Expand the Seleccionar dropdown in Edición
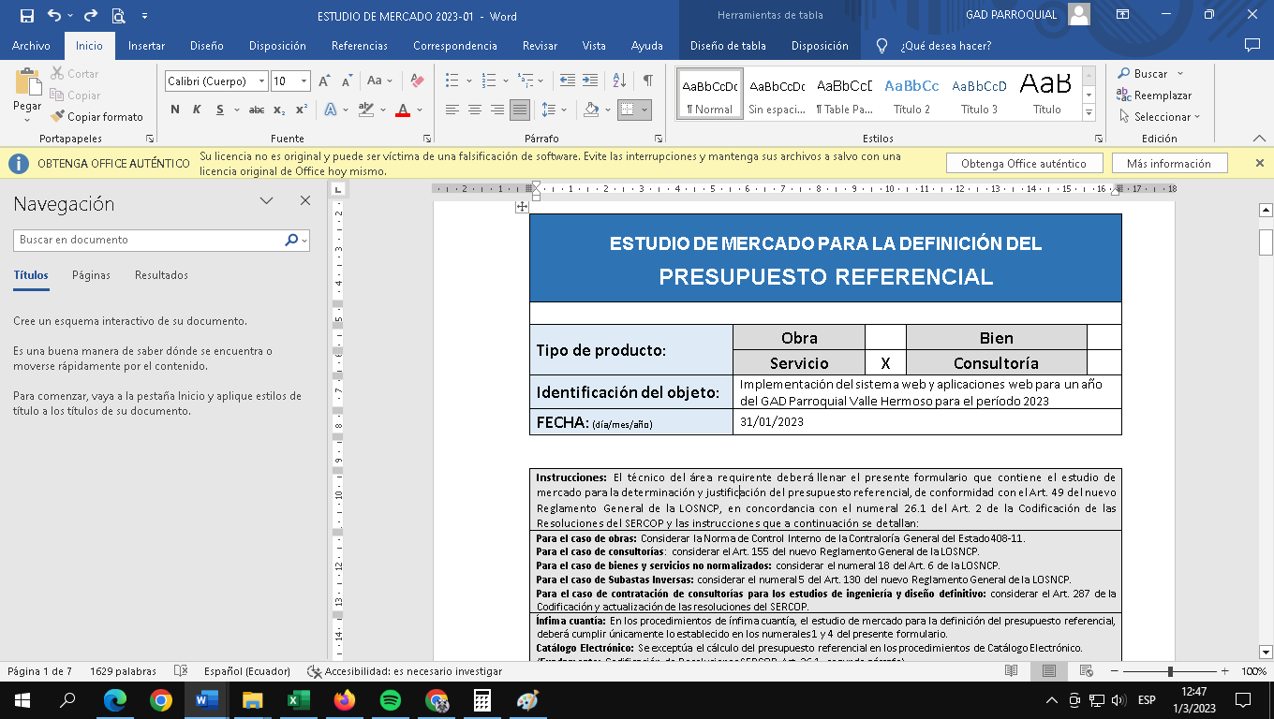The height and width of the screenshot is (719, 1274). 1162,117
